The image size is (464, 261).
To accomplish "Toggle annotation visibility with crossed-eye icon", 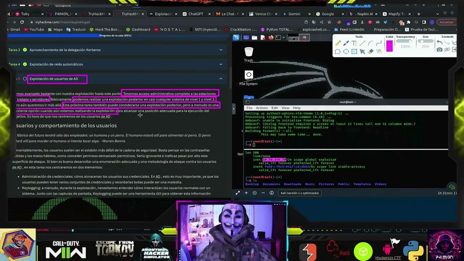I will 447,50.
